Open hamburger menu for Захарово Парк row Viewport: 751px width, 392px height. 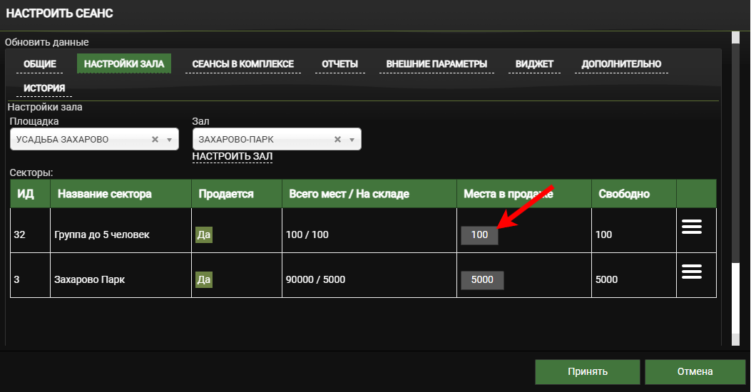pyautogui.click(x=692, y=272)
